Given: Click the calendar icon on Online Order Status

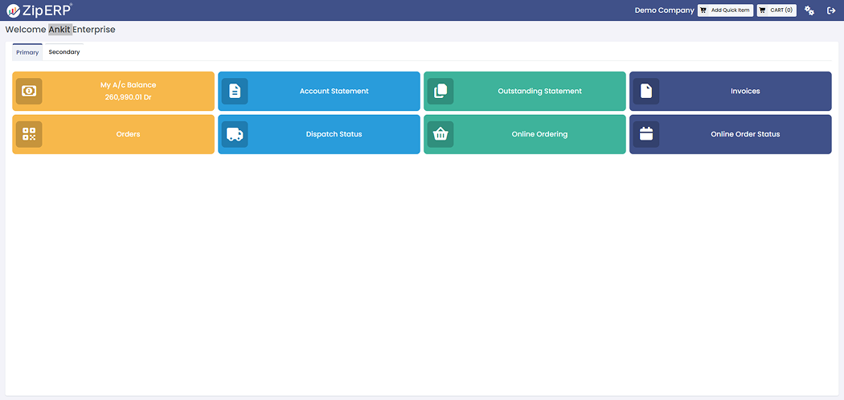Looking at the screenshot, I should (646, 134).
